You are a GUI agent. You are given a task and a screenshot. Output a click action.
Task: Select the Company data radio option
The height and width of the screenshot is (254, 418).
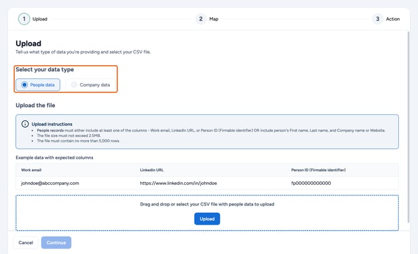pos(90,85)
